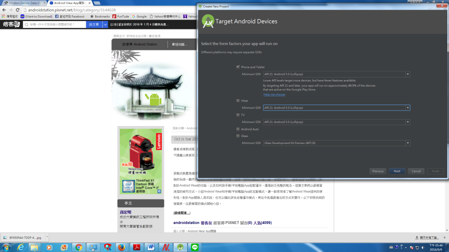Viewport: 449px width, 252px height.
Task: Open the apps shortcut in bookmarks bar
Action: point(10,17)
